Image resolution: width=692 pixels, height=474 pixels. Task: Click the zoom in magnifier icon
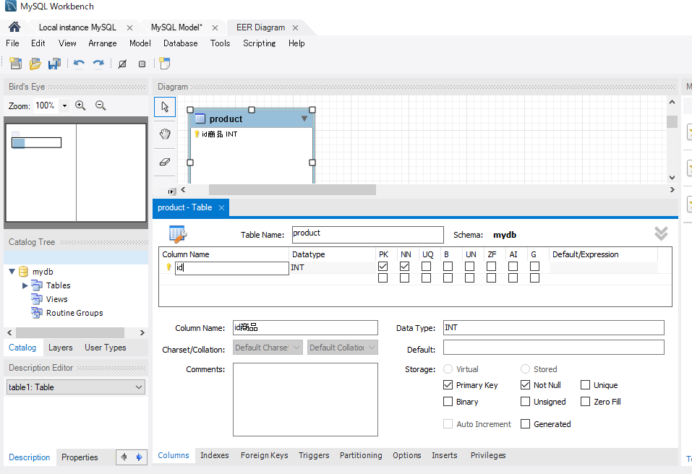pyautogui.click(x=80, y=105)
